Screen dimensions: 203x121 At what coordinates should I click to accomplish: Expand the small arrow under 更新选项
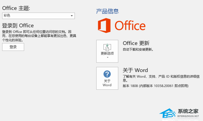click(107, 57)
